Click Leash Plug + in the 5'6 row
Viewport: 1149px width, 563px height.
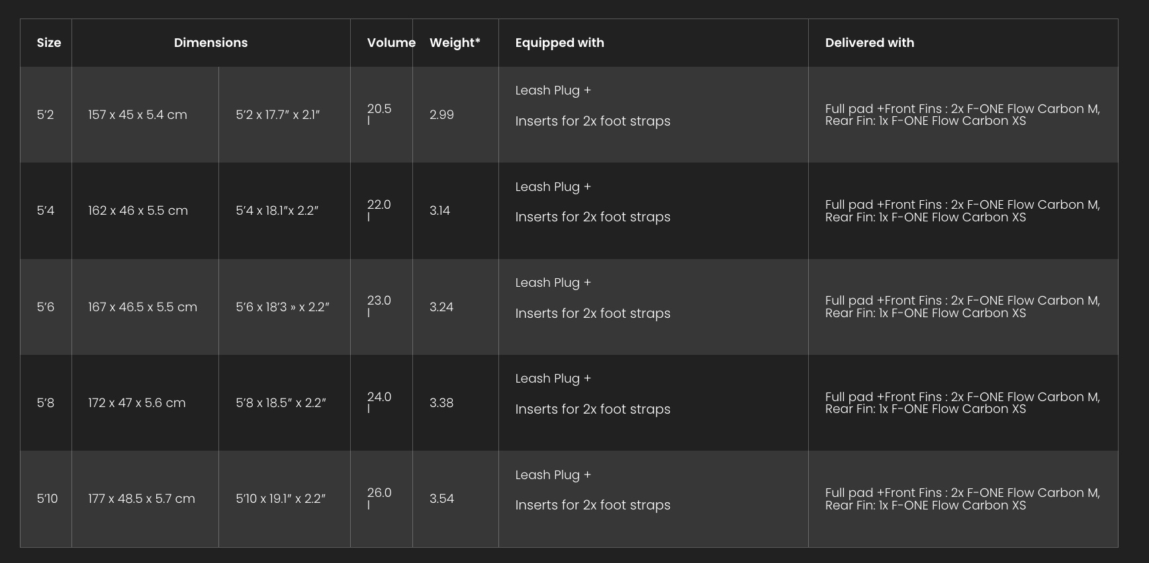(553, 283)
